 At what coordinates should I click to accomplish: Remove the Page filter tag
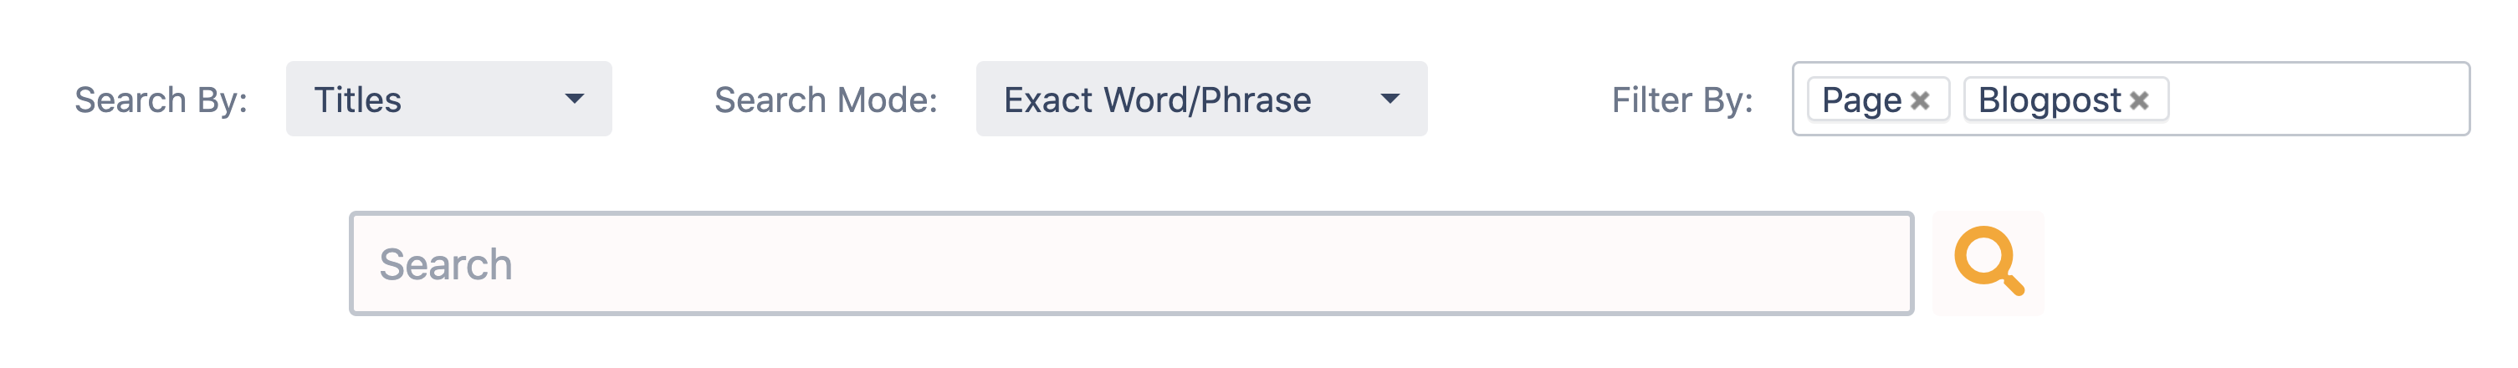pos(1920,100)
